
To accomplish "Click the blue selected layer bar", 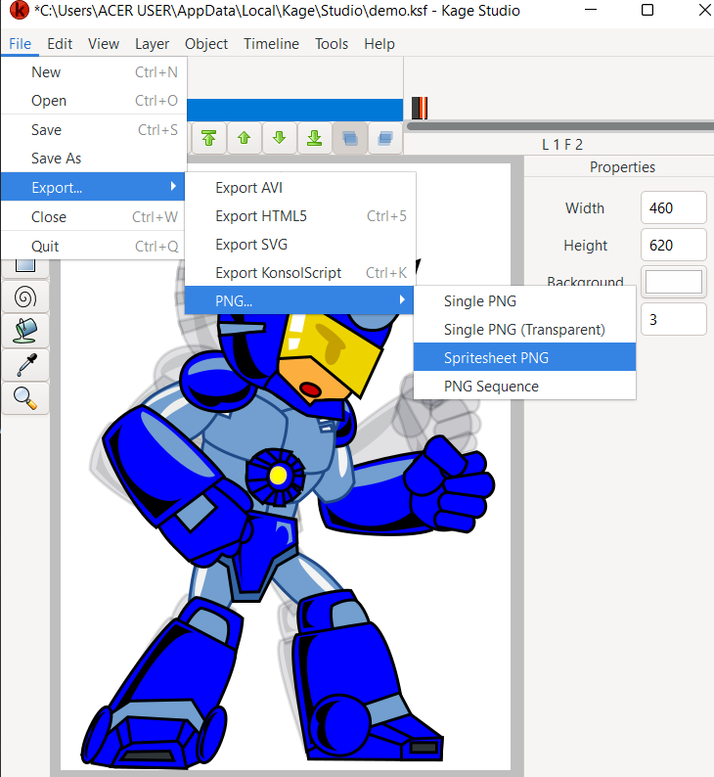I will point(295,110).
